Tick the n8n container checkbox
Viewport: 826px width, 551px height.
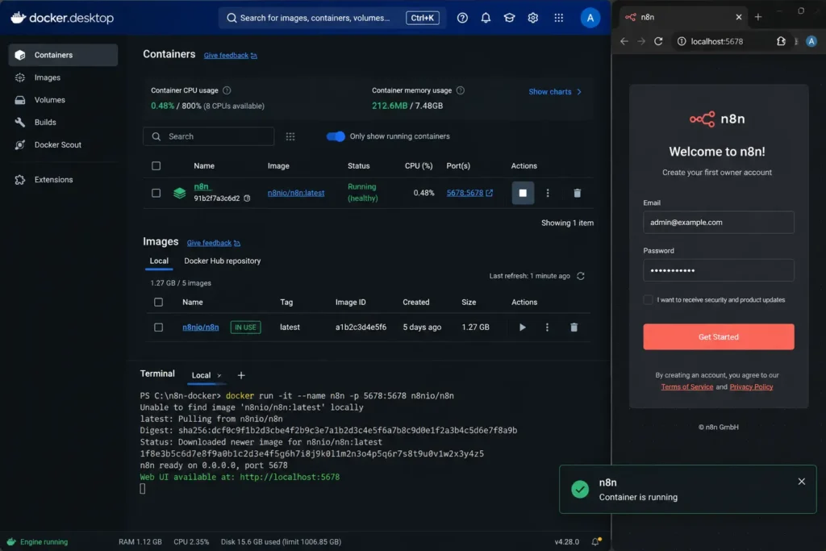pos(156,193)
